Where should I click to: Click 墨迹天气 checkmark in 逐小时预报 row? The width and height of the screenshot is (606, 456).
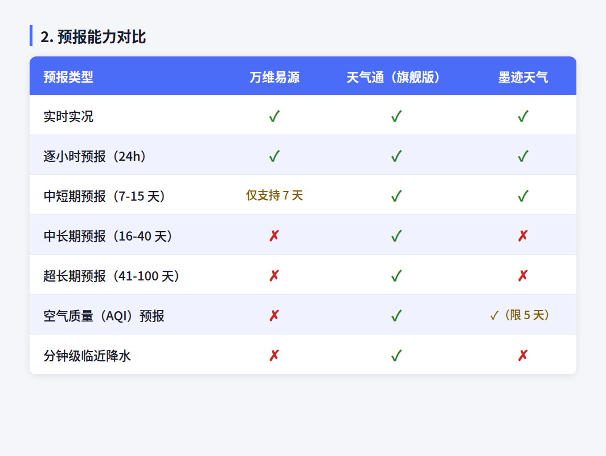point(523,156)
